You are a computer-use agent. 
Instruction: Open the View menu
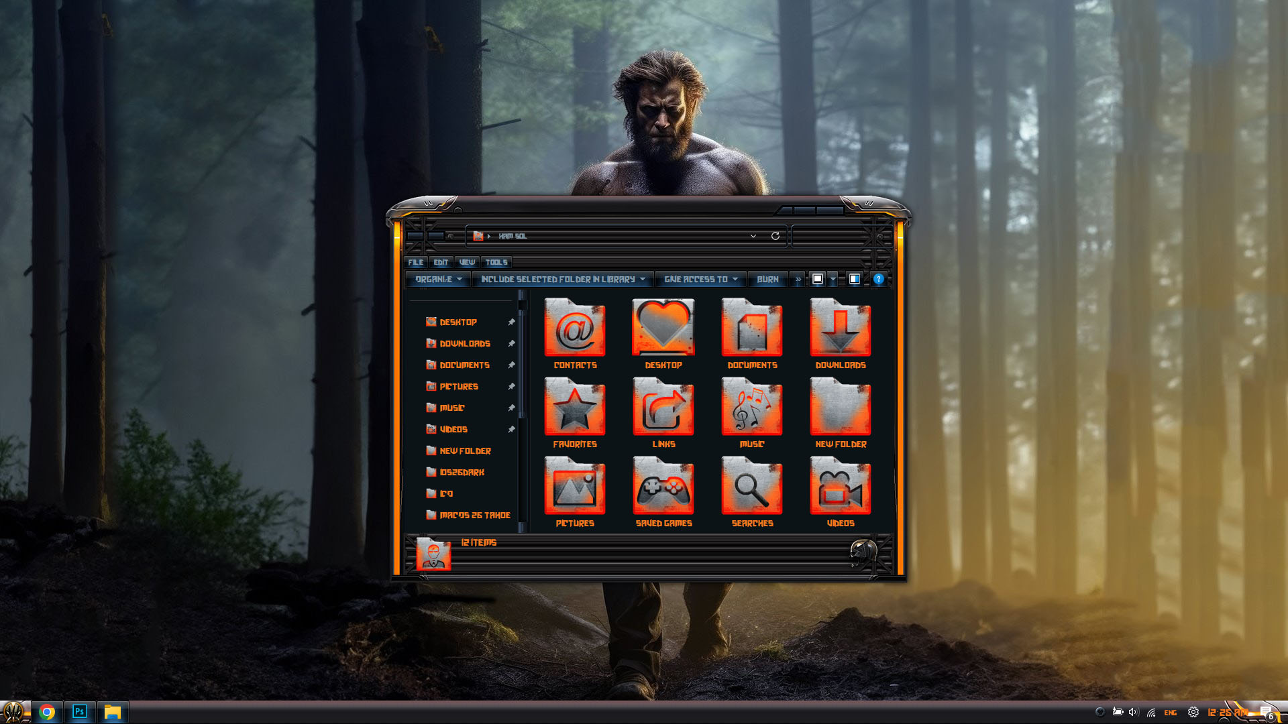tap(467, 262)
